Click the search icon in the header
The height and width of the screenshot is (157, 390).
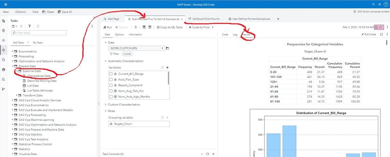374,4
